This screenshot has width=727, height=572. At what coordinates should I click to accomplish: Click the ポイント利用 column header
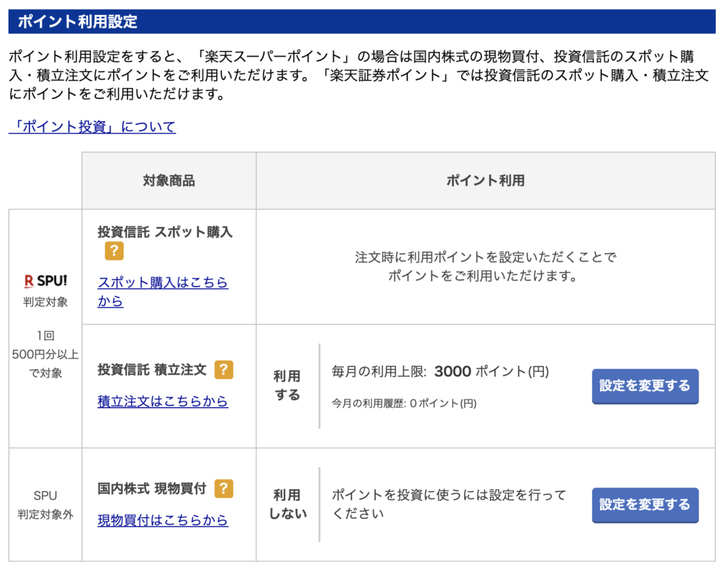click(x=486, y=180)
